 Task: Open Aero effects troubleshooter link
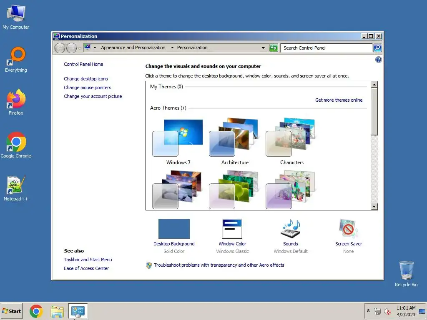[x=219, y=265]
